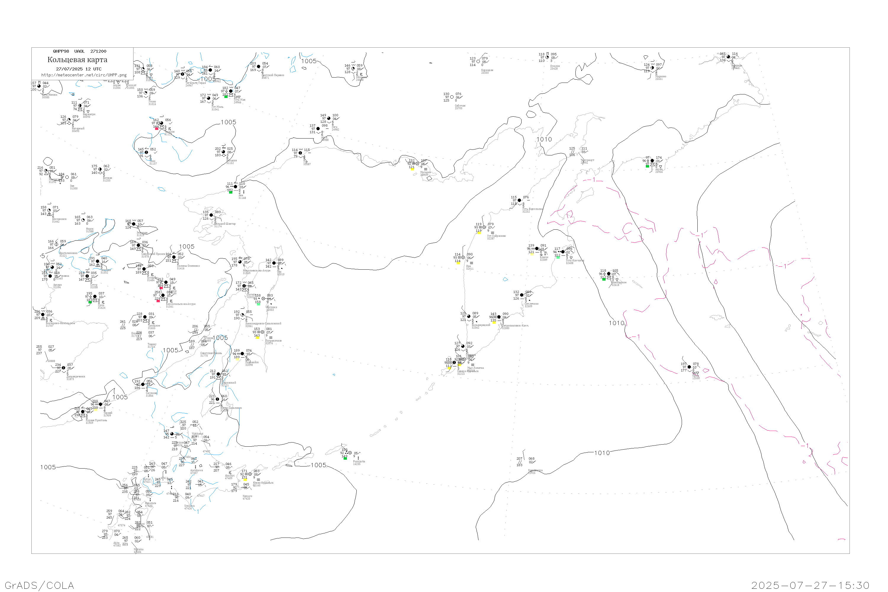Image resolution: width=888 pixels, height=592 pixels.
Task: Select the station circle at Большой Шантар
Action: [x=211, y=215]
